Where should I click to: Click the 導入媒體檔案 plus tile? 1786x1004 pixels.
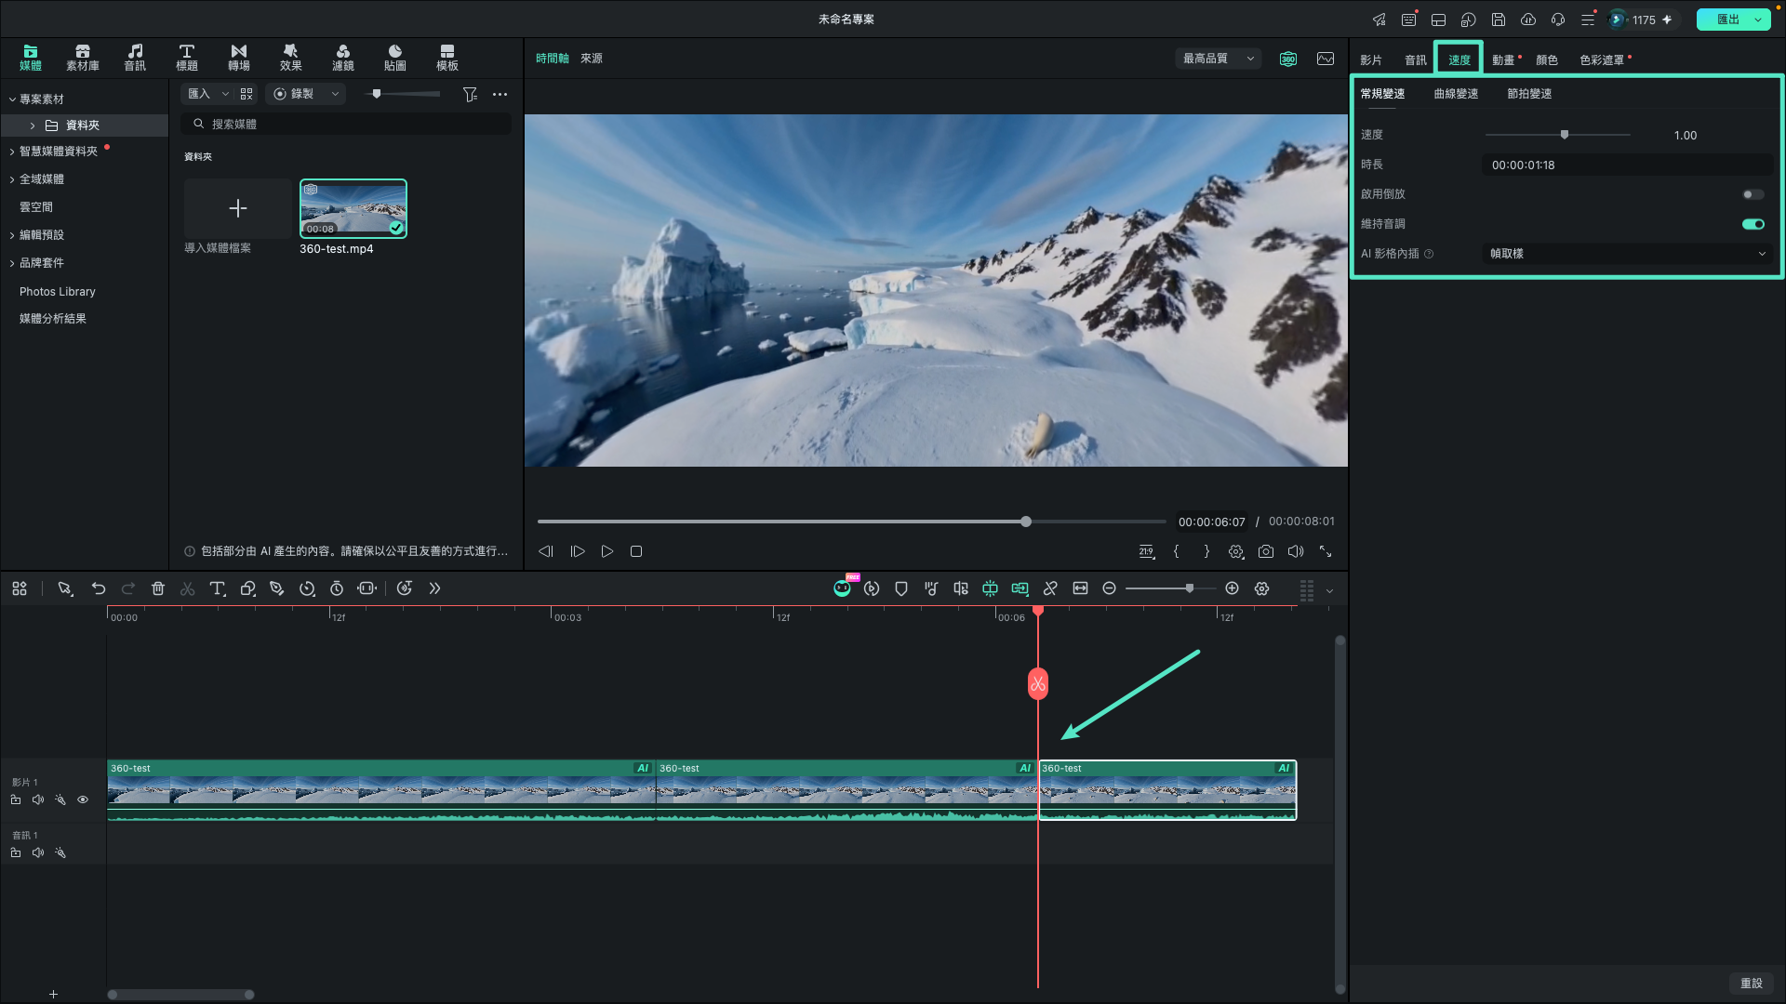click(237, 208)
